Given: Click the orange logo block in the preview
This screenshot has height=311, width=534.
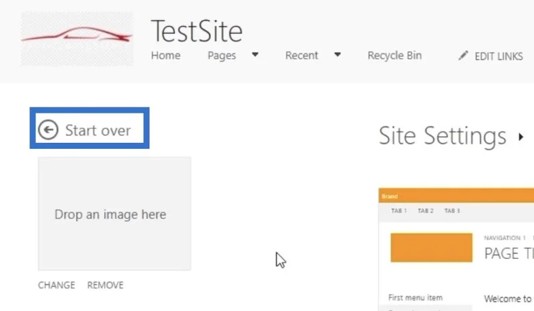Looking at the screenshot, I should click(x=431, y=248).
